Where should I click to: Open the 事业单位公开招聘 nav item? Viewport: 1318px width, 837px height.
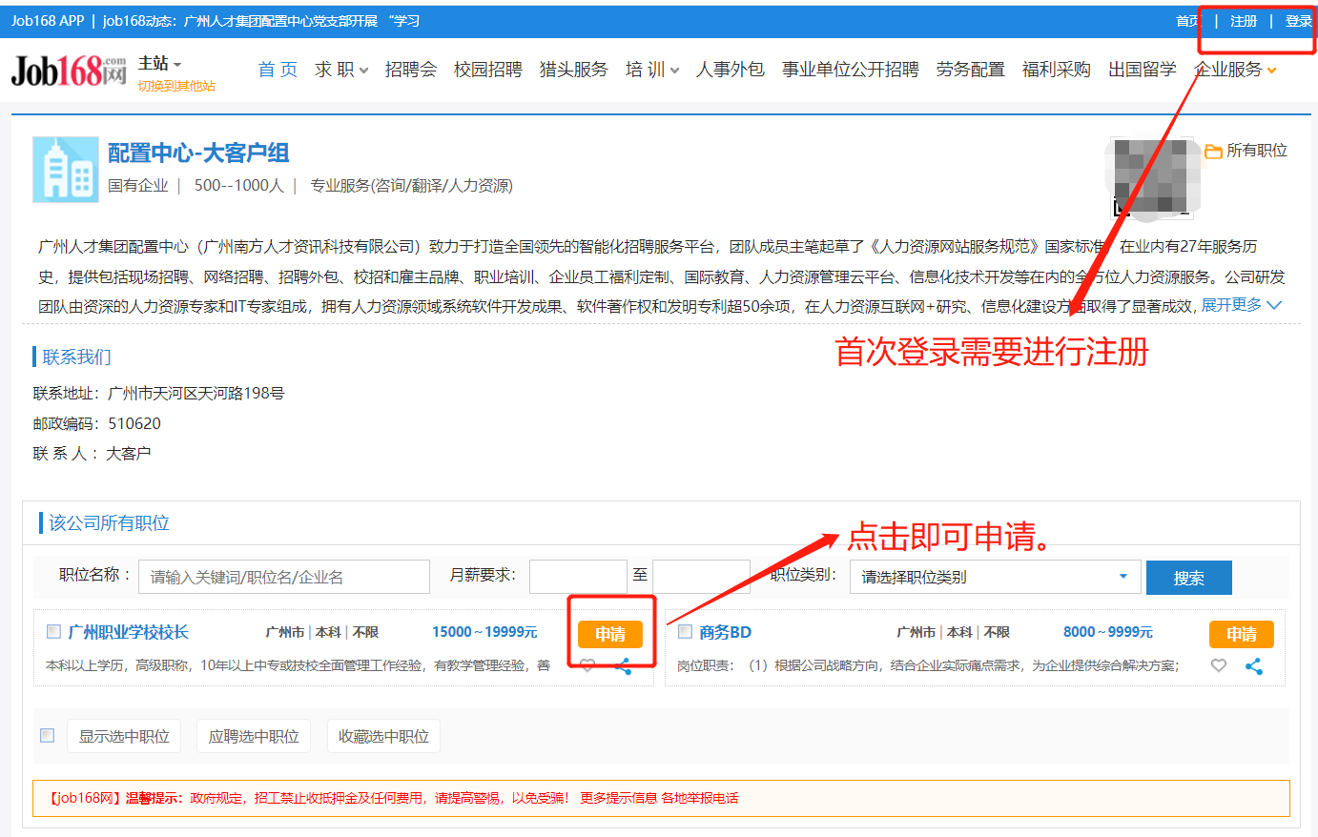[x=851, y=70]
